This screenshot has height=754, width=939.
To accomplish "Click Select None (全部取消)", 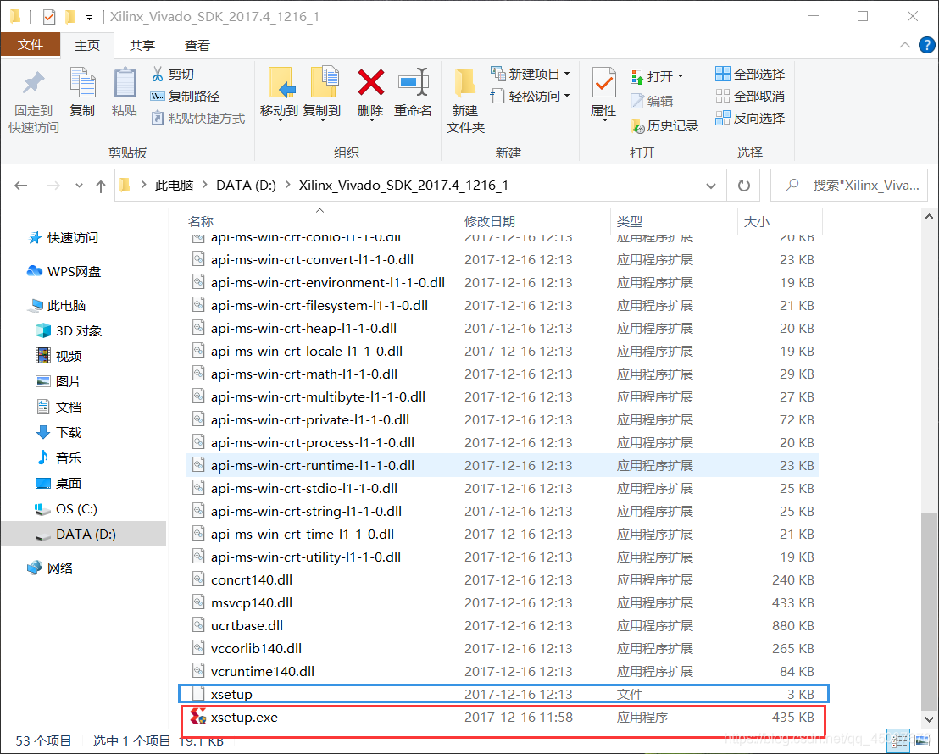I will [x=750, y=96].
